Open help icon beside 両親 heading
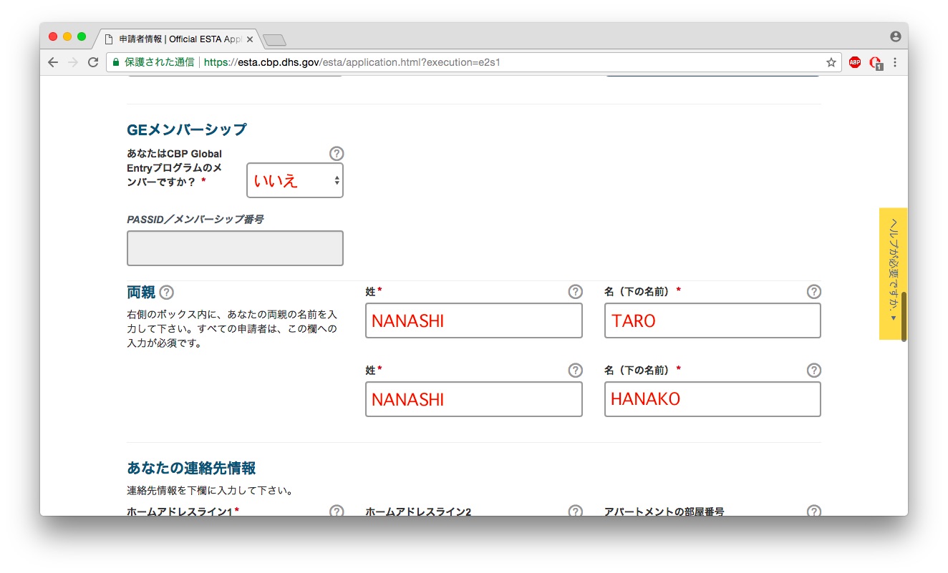 click(167, 292)
